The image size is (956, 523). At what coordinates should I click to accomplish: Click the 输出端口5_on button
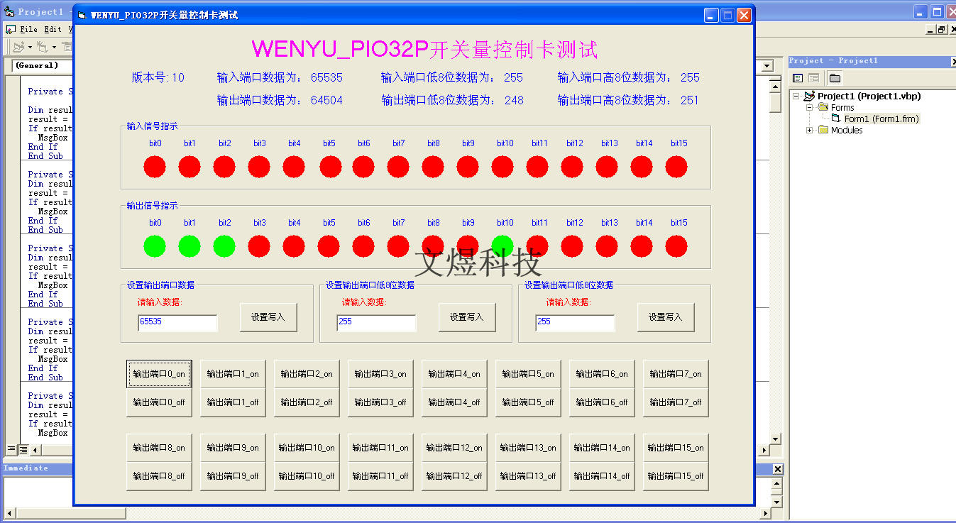pyautogui.click(x=528, y=374)
